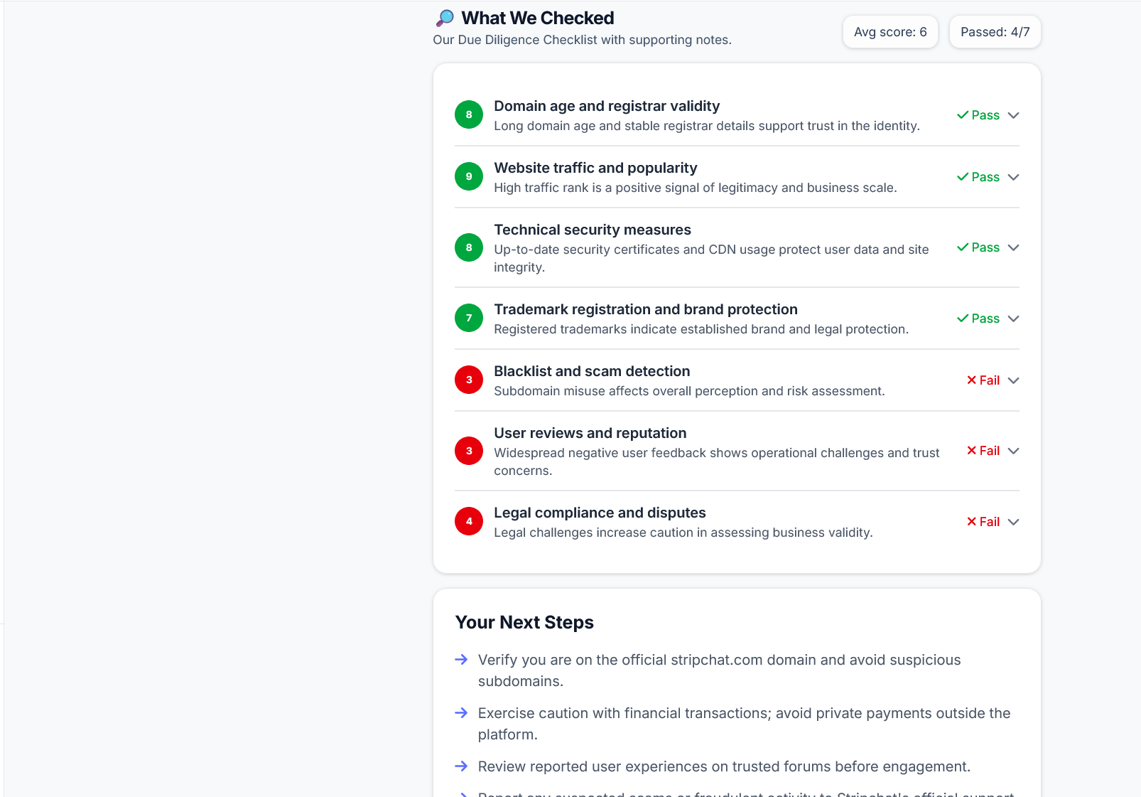
Task: Click the red "3" badge on Blacklist detection
Action: [468, 380]
